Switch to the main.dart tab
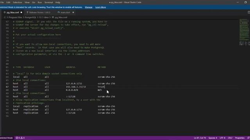The height and width of the screenshot is (140, 250). click(65, 12)
